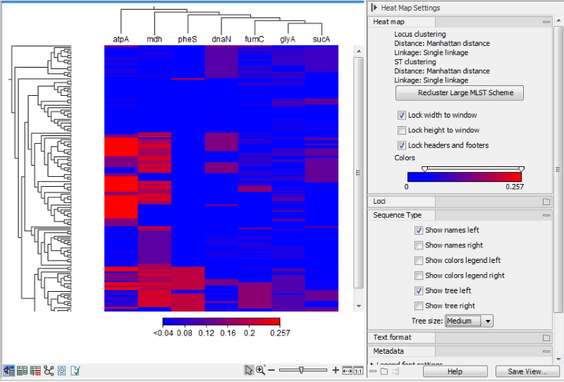Check Show colors legend right
564x382 pixels.
(419, 276)
